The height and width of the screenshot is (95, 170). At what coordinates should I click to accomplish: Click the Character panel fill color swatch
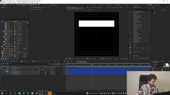[167, 65]
